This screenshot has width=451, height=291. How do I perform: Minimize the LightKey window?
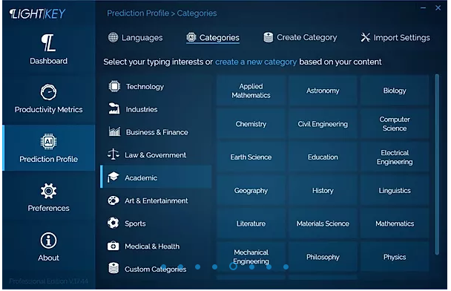423,8
